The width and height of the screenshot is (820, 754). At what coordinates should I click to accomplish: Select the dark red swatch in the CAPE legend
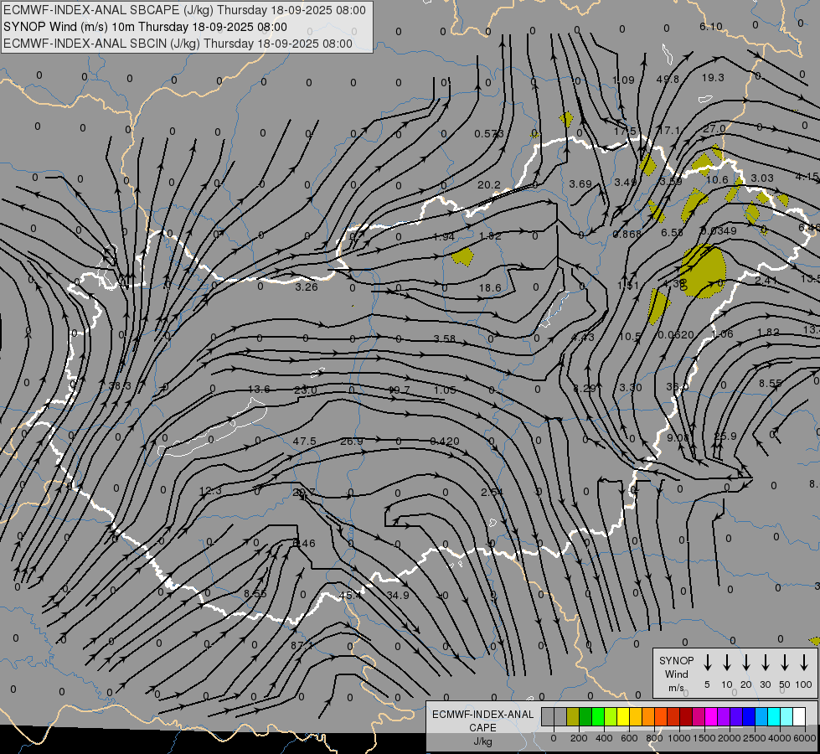686,717
